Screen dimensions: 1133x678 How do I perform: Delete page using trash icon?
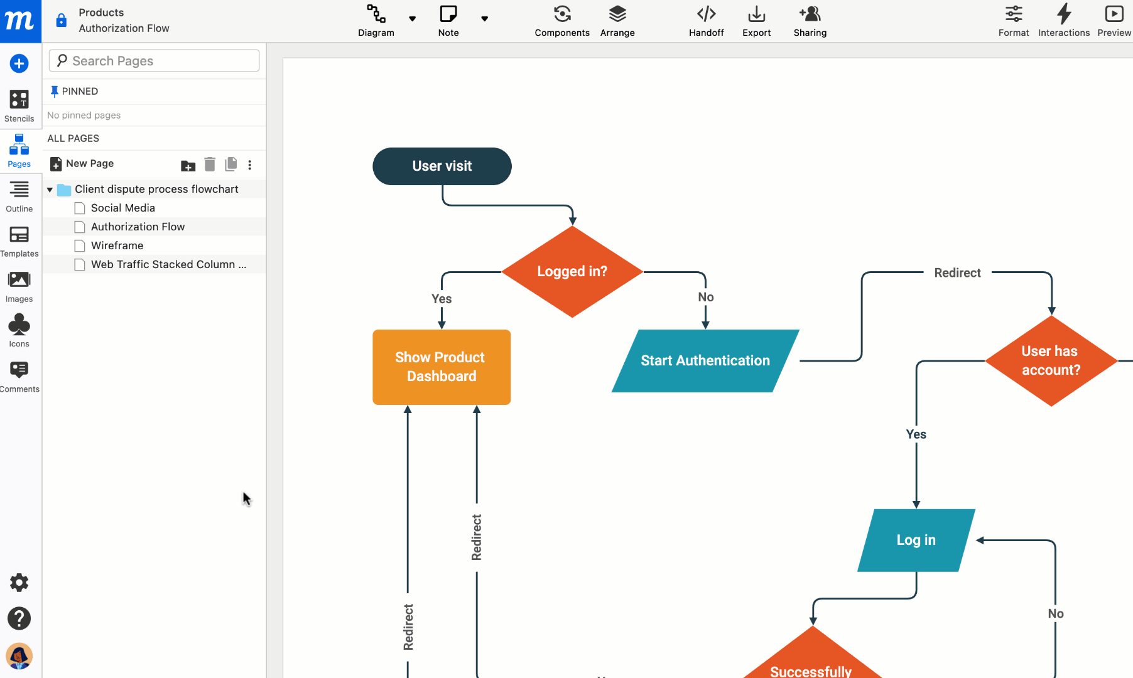[210, 164]
